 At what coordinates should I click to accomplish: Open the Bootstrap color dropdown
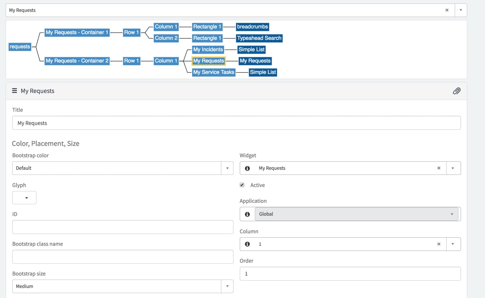(227, 168)
